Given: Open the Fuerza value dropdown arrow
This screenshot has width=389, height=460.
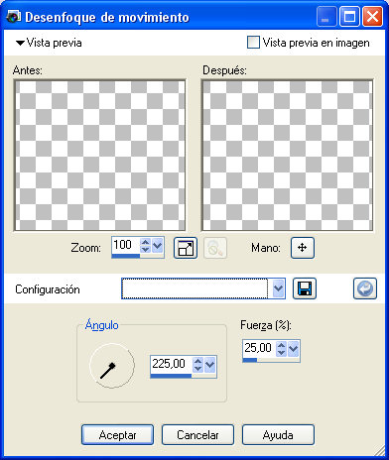Looking at the screenshot, I should coord(294,349).
